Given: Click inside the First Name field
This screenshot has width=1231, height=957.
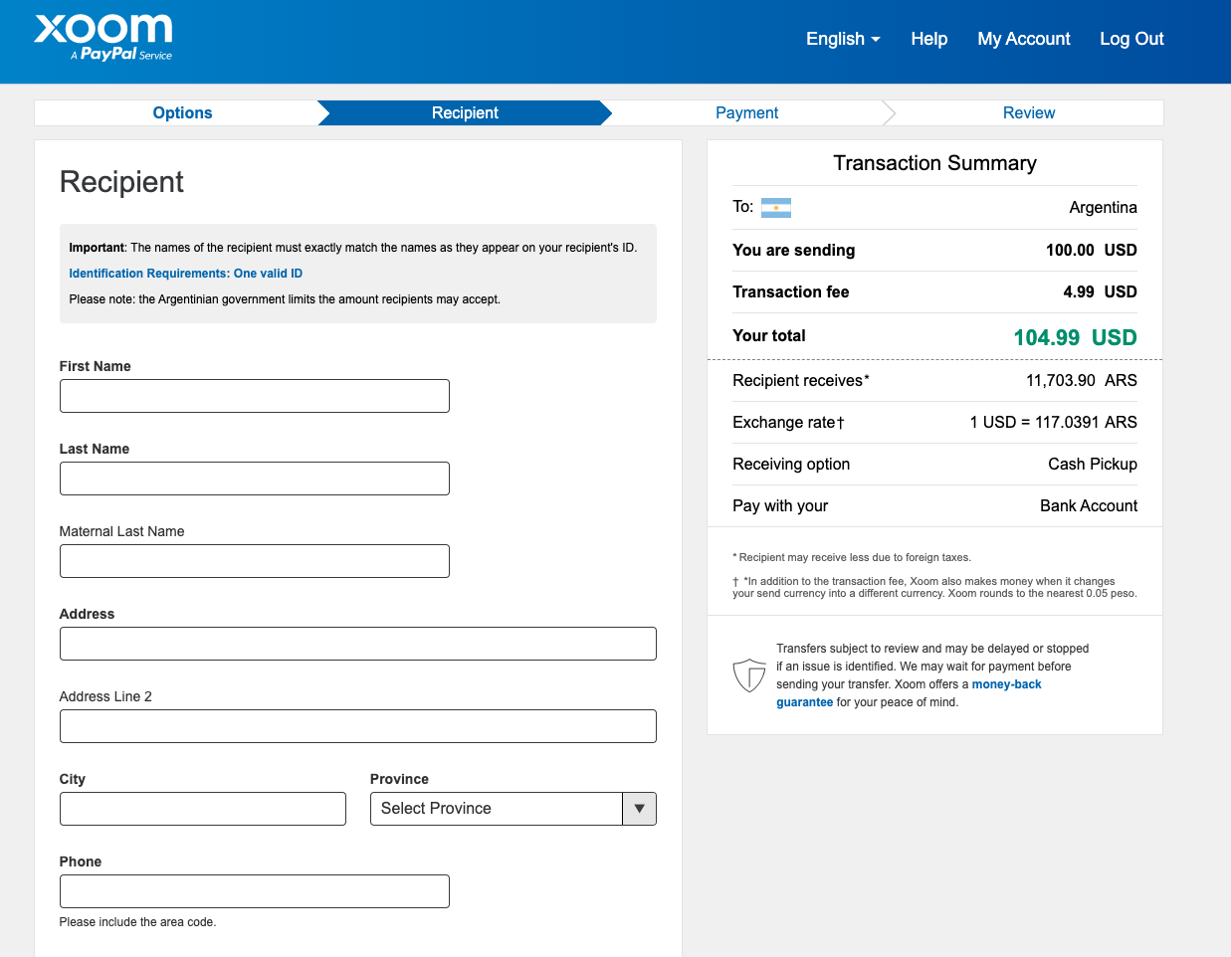Looking at the screenshot, I should 255,395.
